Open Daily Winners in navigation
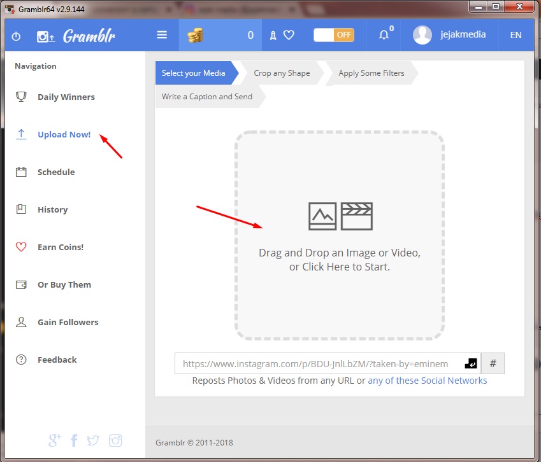Image resolution: width=541 pixels, height=462 pixels. [x=66, y=97]
